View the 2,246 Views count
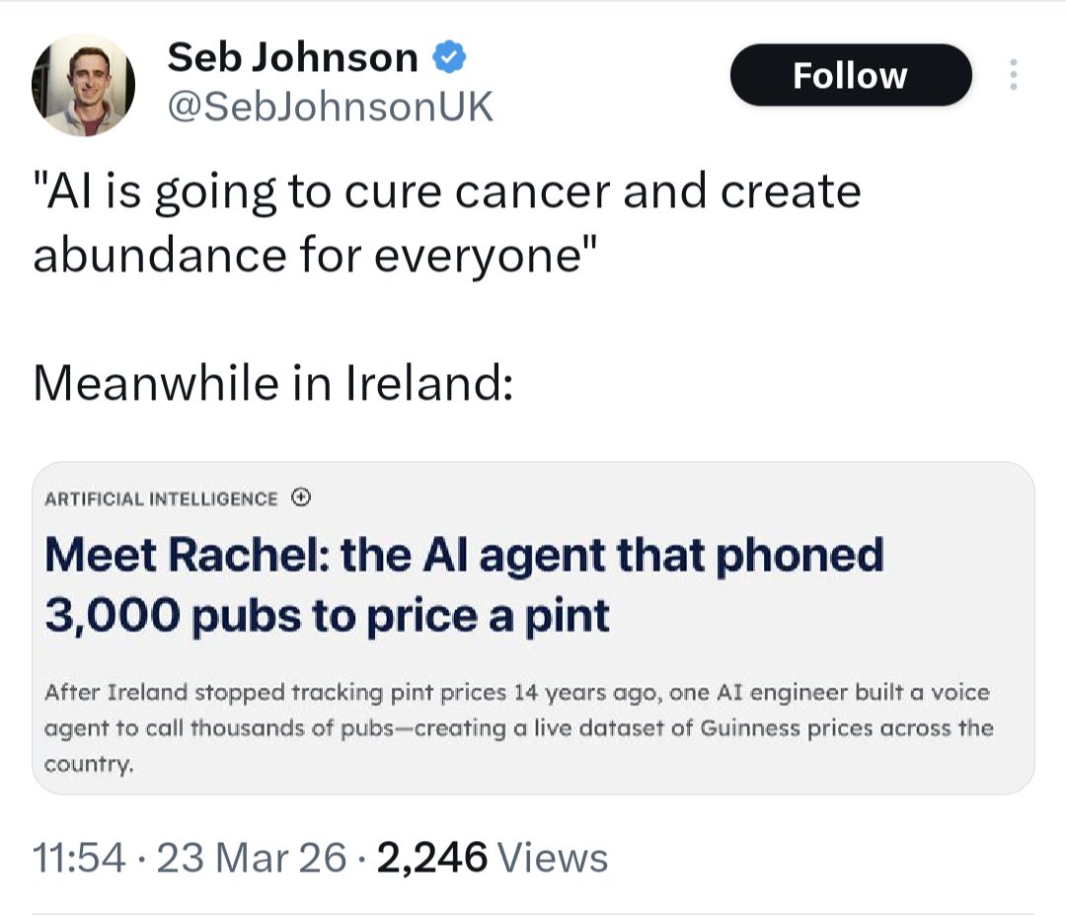This screenshot has width=1066, height=917. [x=492, y=858]
